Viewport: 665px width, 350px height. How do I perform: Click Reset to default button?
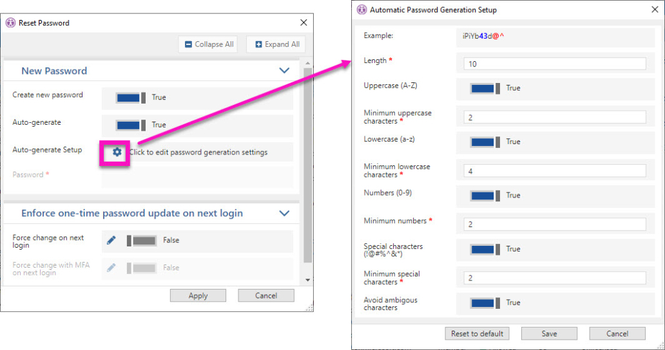coord(477,333)
